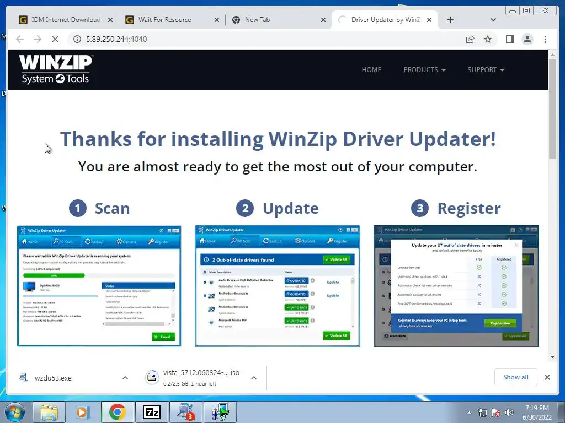565x423 pixels.
Task: Close the downloads bar
Action: (547, 377)
